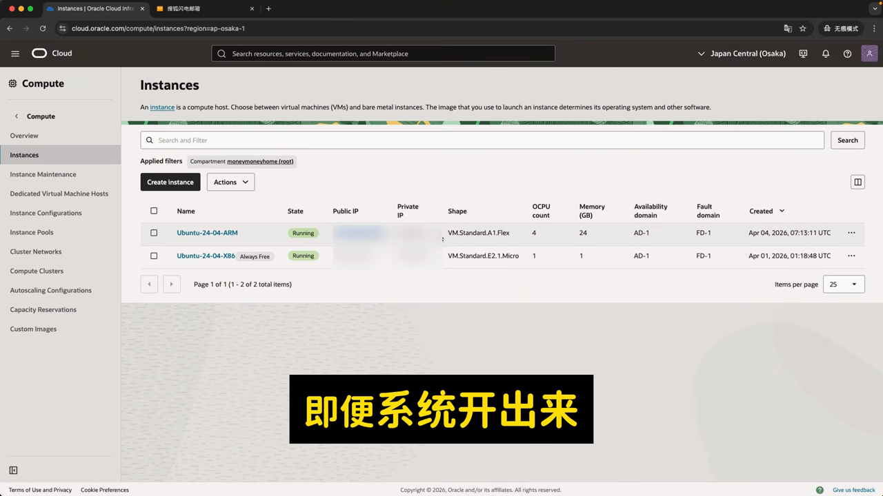Click the green help icon in footer
Screen dimensions: 883x496
click(820, 490)
